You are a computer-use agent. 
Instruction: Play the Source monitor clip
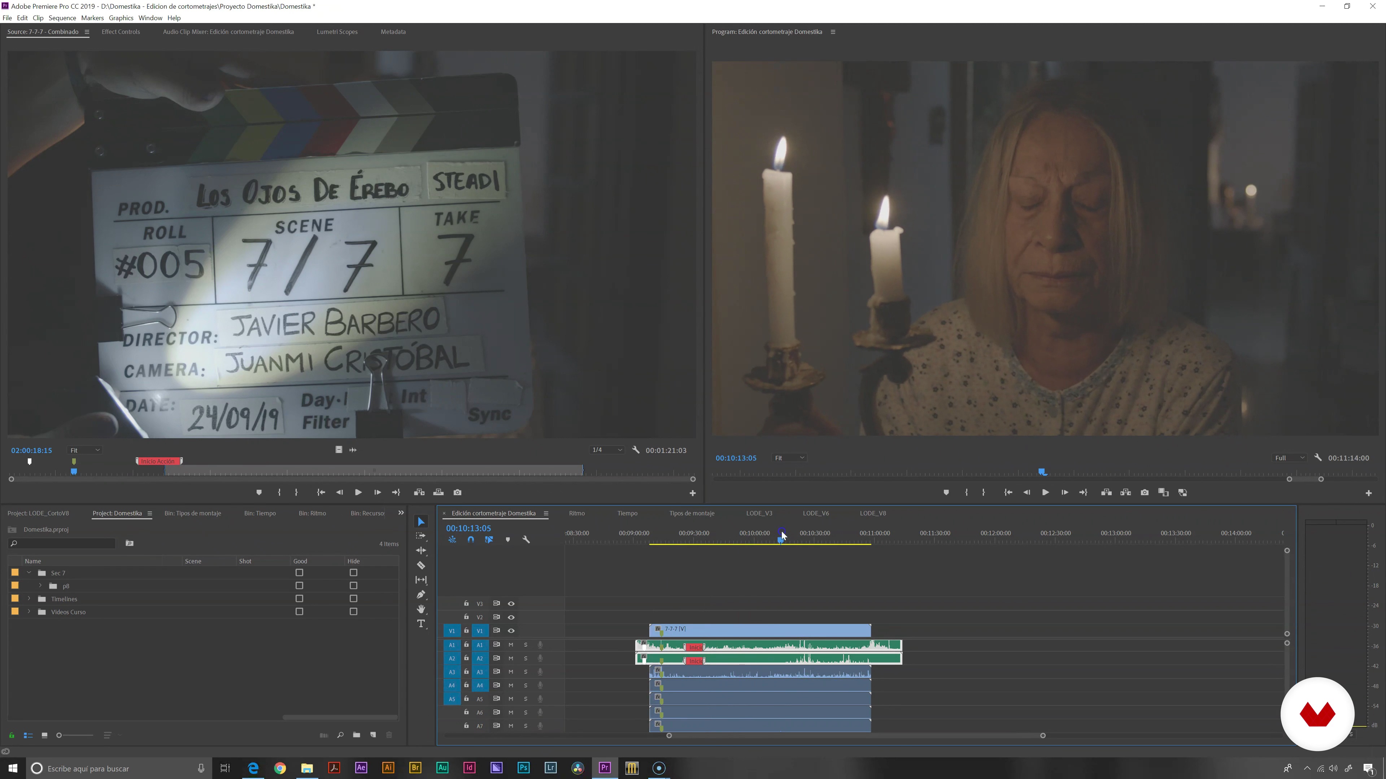[358, 492]
